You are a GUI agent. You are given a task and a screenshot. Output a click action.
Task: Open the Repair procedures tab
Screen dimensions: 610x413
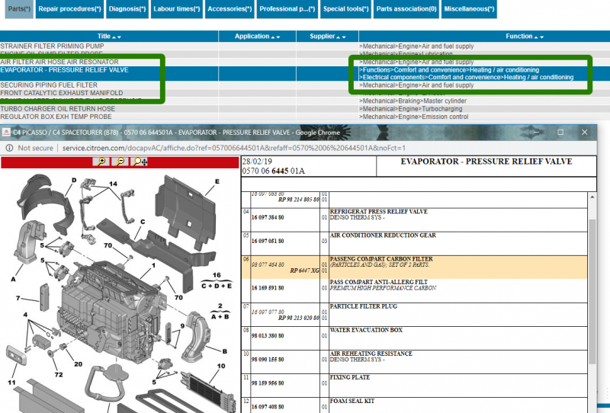point(69,8)
